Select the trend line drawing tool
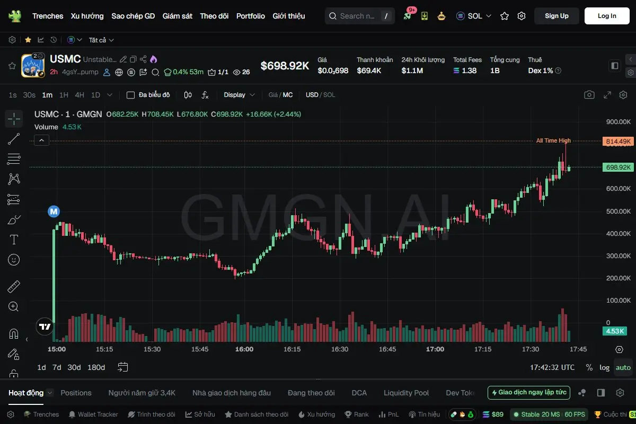Screen dimensions: 636x424 tap(14, 139)
